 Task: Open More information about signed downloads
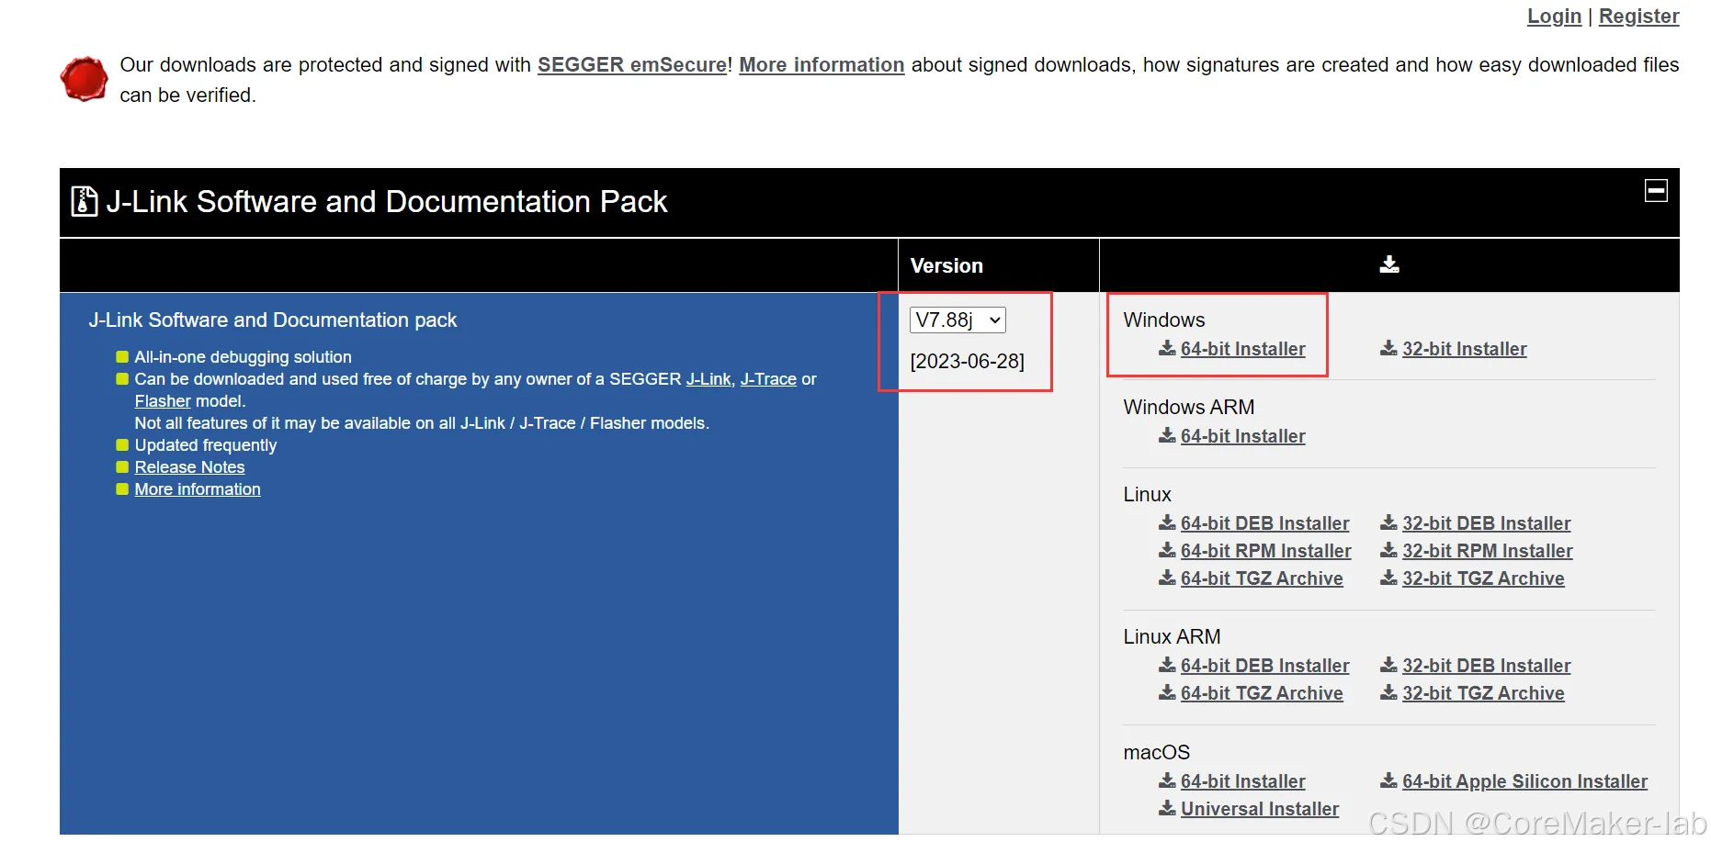click(x=821, y=64)
